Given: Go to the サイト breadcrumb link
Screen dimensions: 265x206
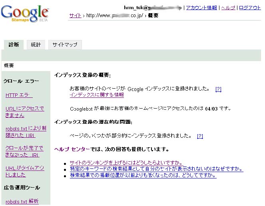Looking at the screenshot, I should 75,16.
